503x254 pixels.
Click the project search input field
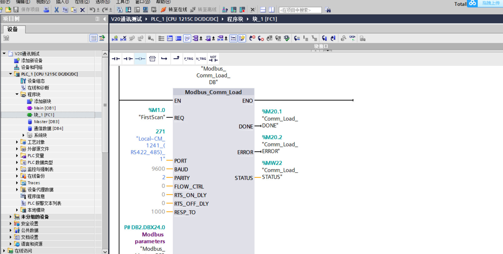(x=300, y=10)
